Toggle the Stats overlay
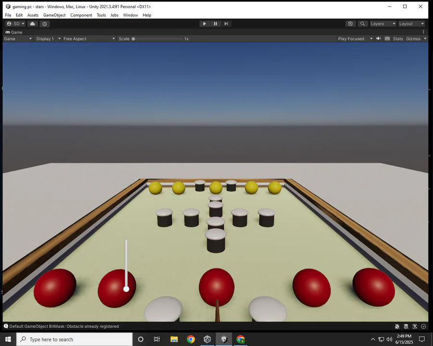This screenshot has height=346, width=433. (398, 38)
